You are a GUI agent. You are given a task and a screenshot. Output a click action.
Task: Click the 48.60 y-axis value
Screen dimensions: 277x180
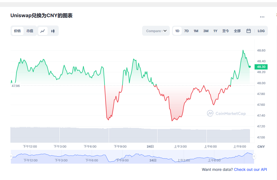261,50
